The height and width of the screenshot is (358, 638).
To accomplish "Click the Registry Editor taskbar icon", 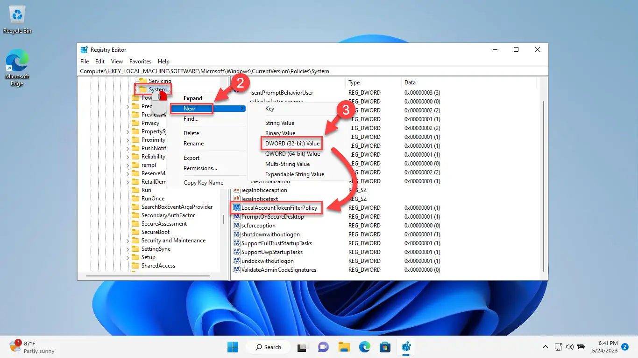I will 405,347.
